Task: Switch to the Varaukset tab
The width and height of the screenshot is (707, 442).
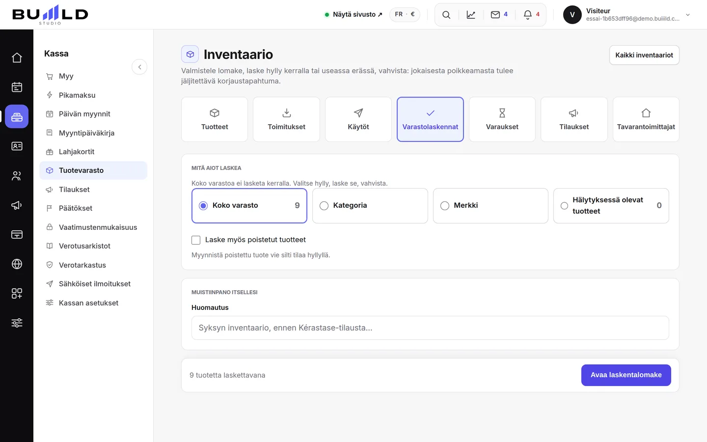Action: click(x=502, y=119)
